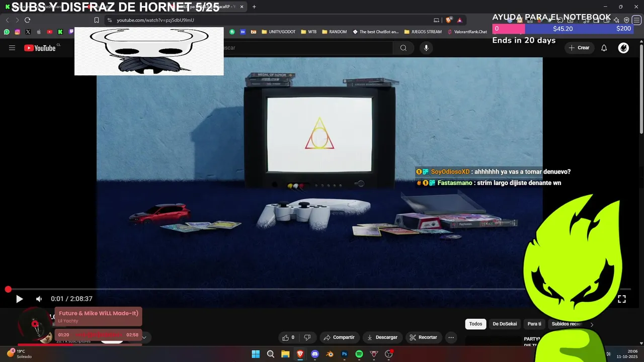This screenshot has width=644, height=362.
Task: Open the YouTube account avatar menu
Action: coord(623,48)
